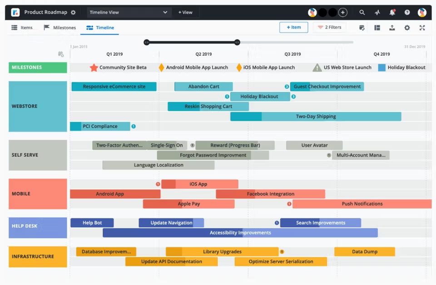The image size is (436, 285).
Task: Switch to the Items tab
Action: 22,28
